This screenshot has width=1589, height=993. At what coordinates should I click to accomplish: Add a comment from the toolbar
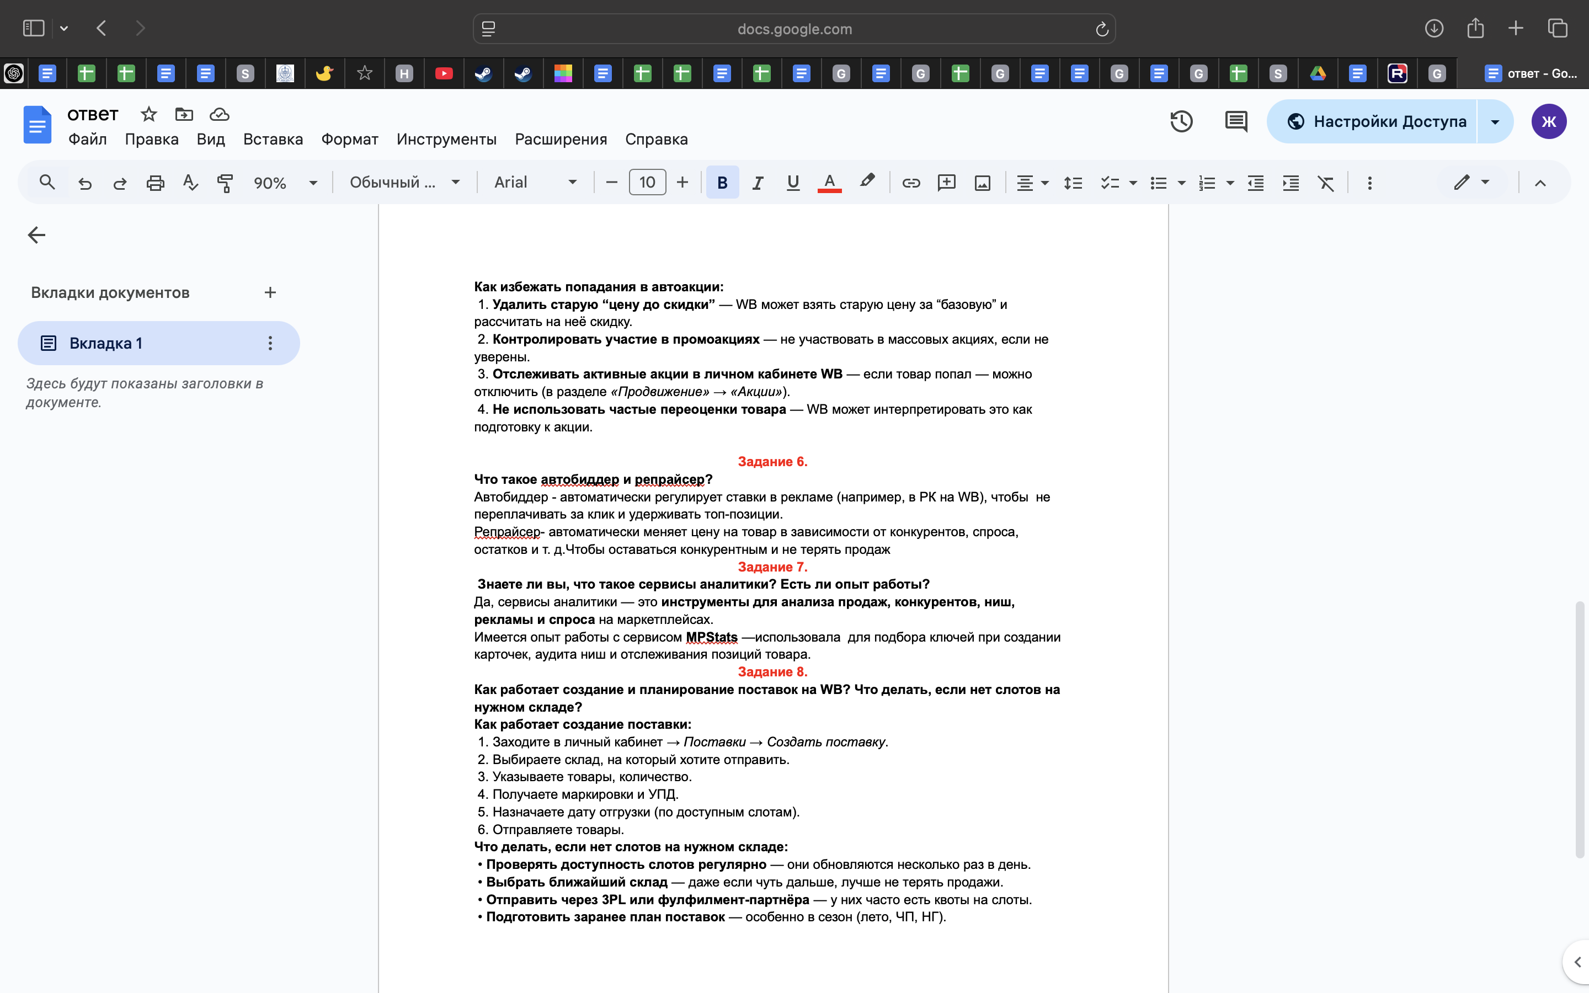(x=946, y=183)
